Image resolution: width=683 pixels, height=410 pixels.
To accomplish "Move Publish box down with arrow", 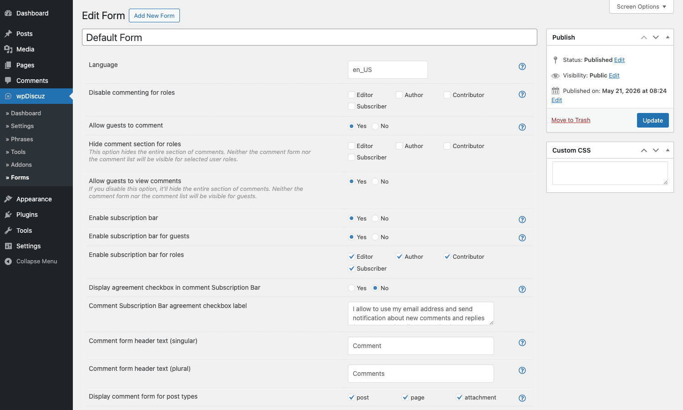I will click(656, 37).
